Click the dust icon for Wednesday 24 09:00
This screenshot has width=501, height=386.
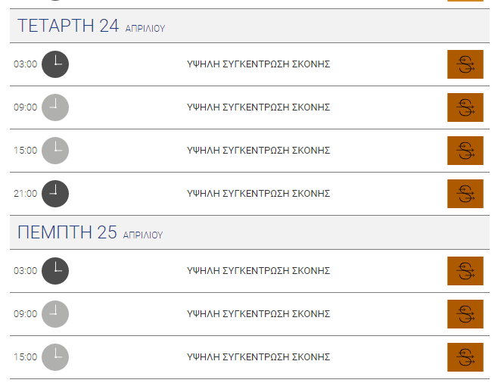point(465,107)
